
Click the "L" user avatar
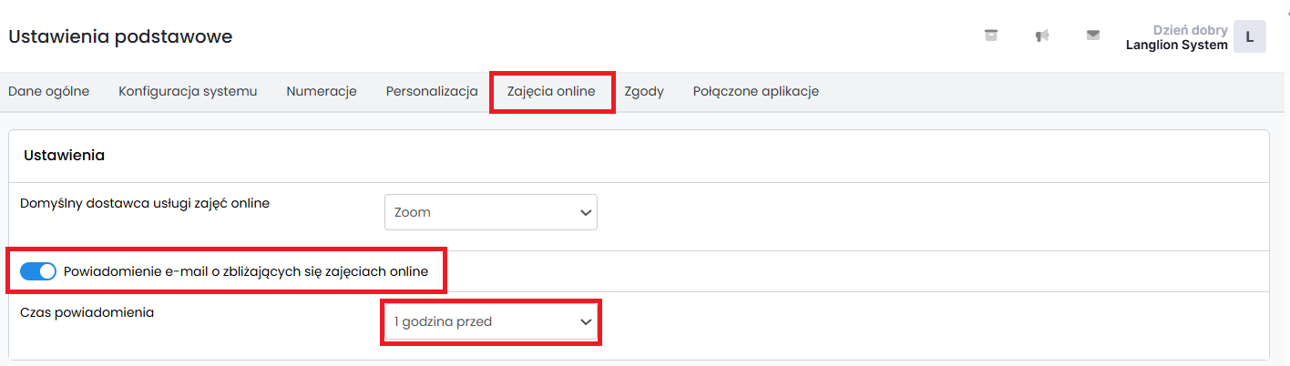1249,37
